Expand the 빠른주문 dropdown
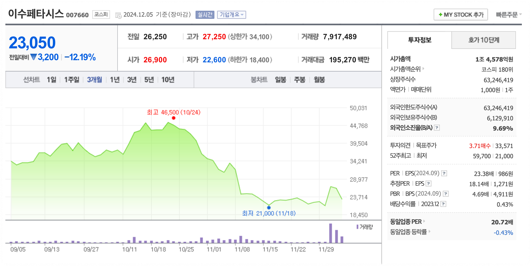Screen dimensions: 531x266 click(x=509, y=15)
